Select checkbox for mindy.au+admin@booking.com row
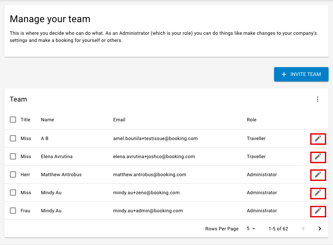 [x=13, y=211]
